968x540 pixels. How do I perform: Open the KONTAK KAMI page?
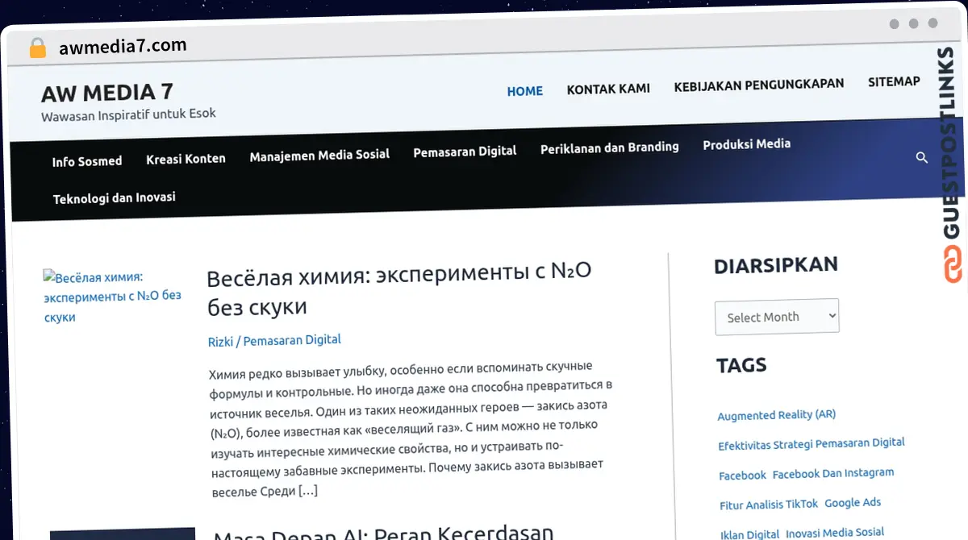pos(608,89)
